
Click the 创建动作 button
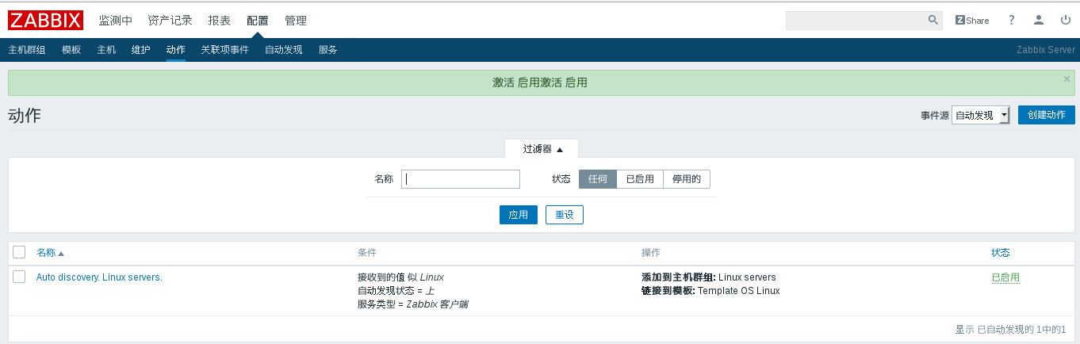1047,115
